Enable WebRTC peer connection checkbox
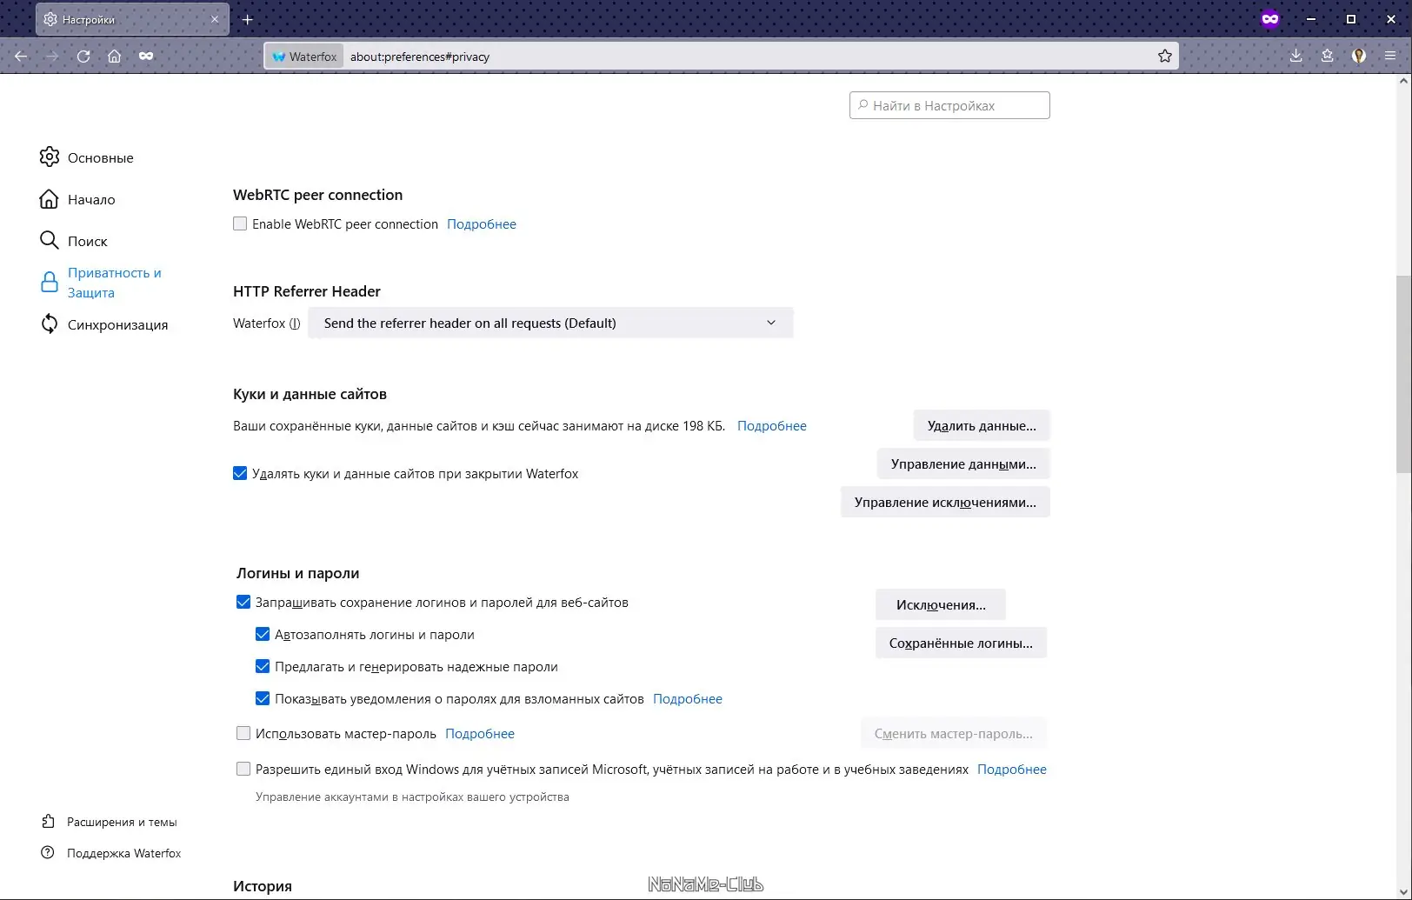 click(240, 224)
